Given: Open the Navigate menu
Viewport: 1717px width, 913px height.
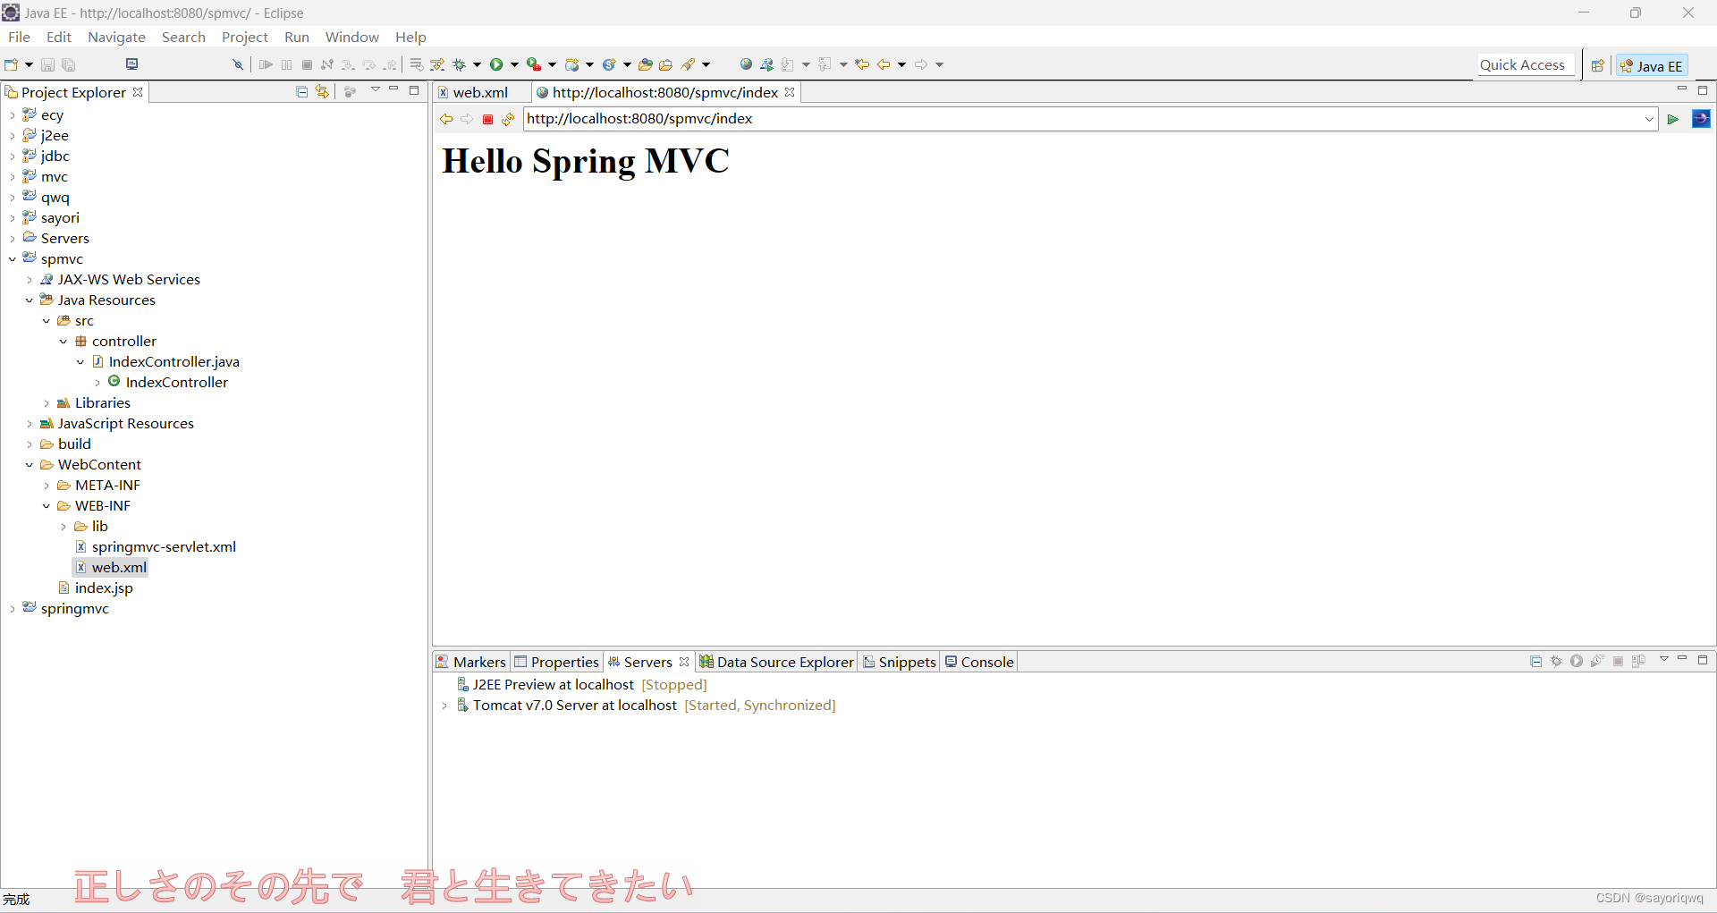Looking at the screenshot, I should click(116, 37).
